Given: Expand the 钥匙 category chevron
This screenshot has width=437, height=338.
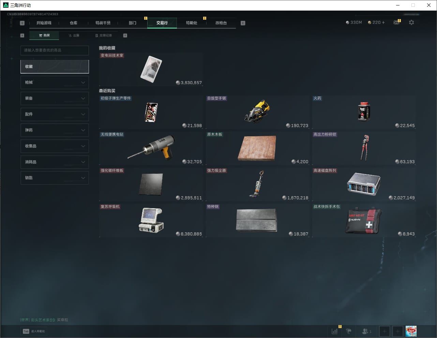Looking at the screenshot, I should (83, 178).
